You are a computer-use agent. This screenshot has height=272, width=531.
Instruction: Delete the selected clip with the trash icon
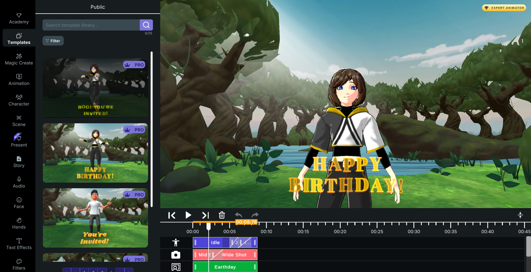pyautogui.click(x=222, y=215)
